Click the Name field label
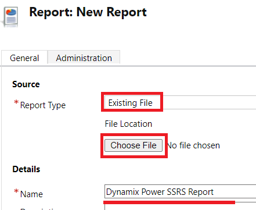Screen dimensions: 256x210 31,194
